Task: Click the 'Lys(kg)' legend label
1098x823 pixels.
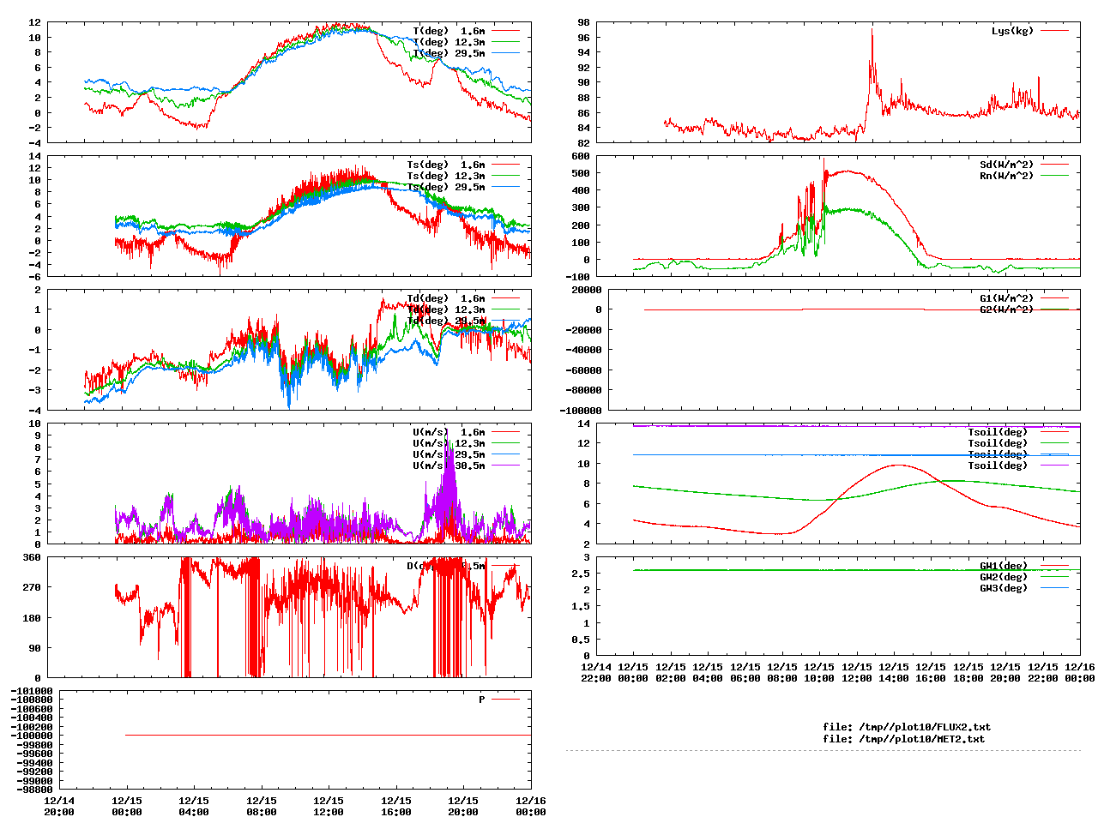Action: (1012, 31)
